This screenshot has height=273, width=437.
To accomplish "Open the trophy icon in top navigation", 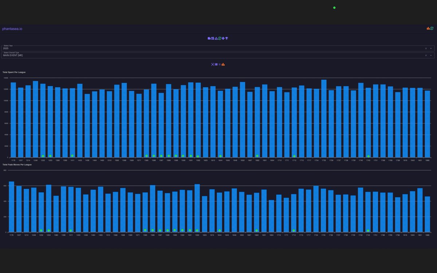I will click(227, 38).
